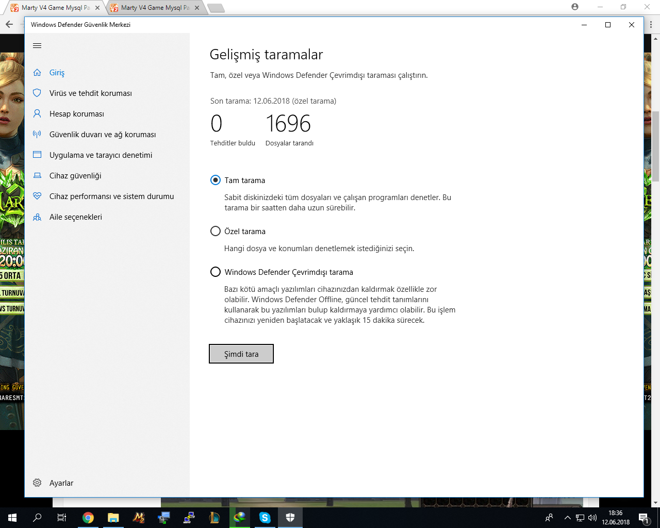Click the Cihaz performansı heart icon
The height and width of the screenshot is (528, 660).
coord(37,196)
